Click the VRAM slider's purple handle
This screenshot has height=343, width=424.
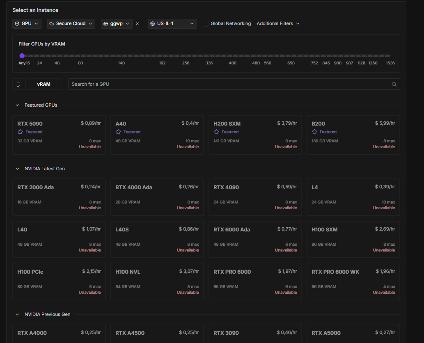pos(22,56)
